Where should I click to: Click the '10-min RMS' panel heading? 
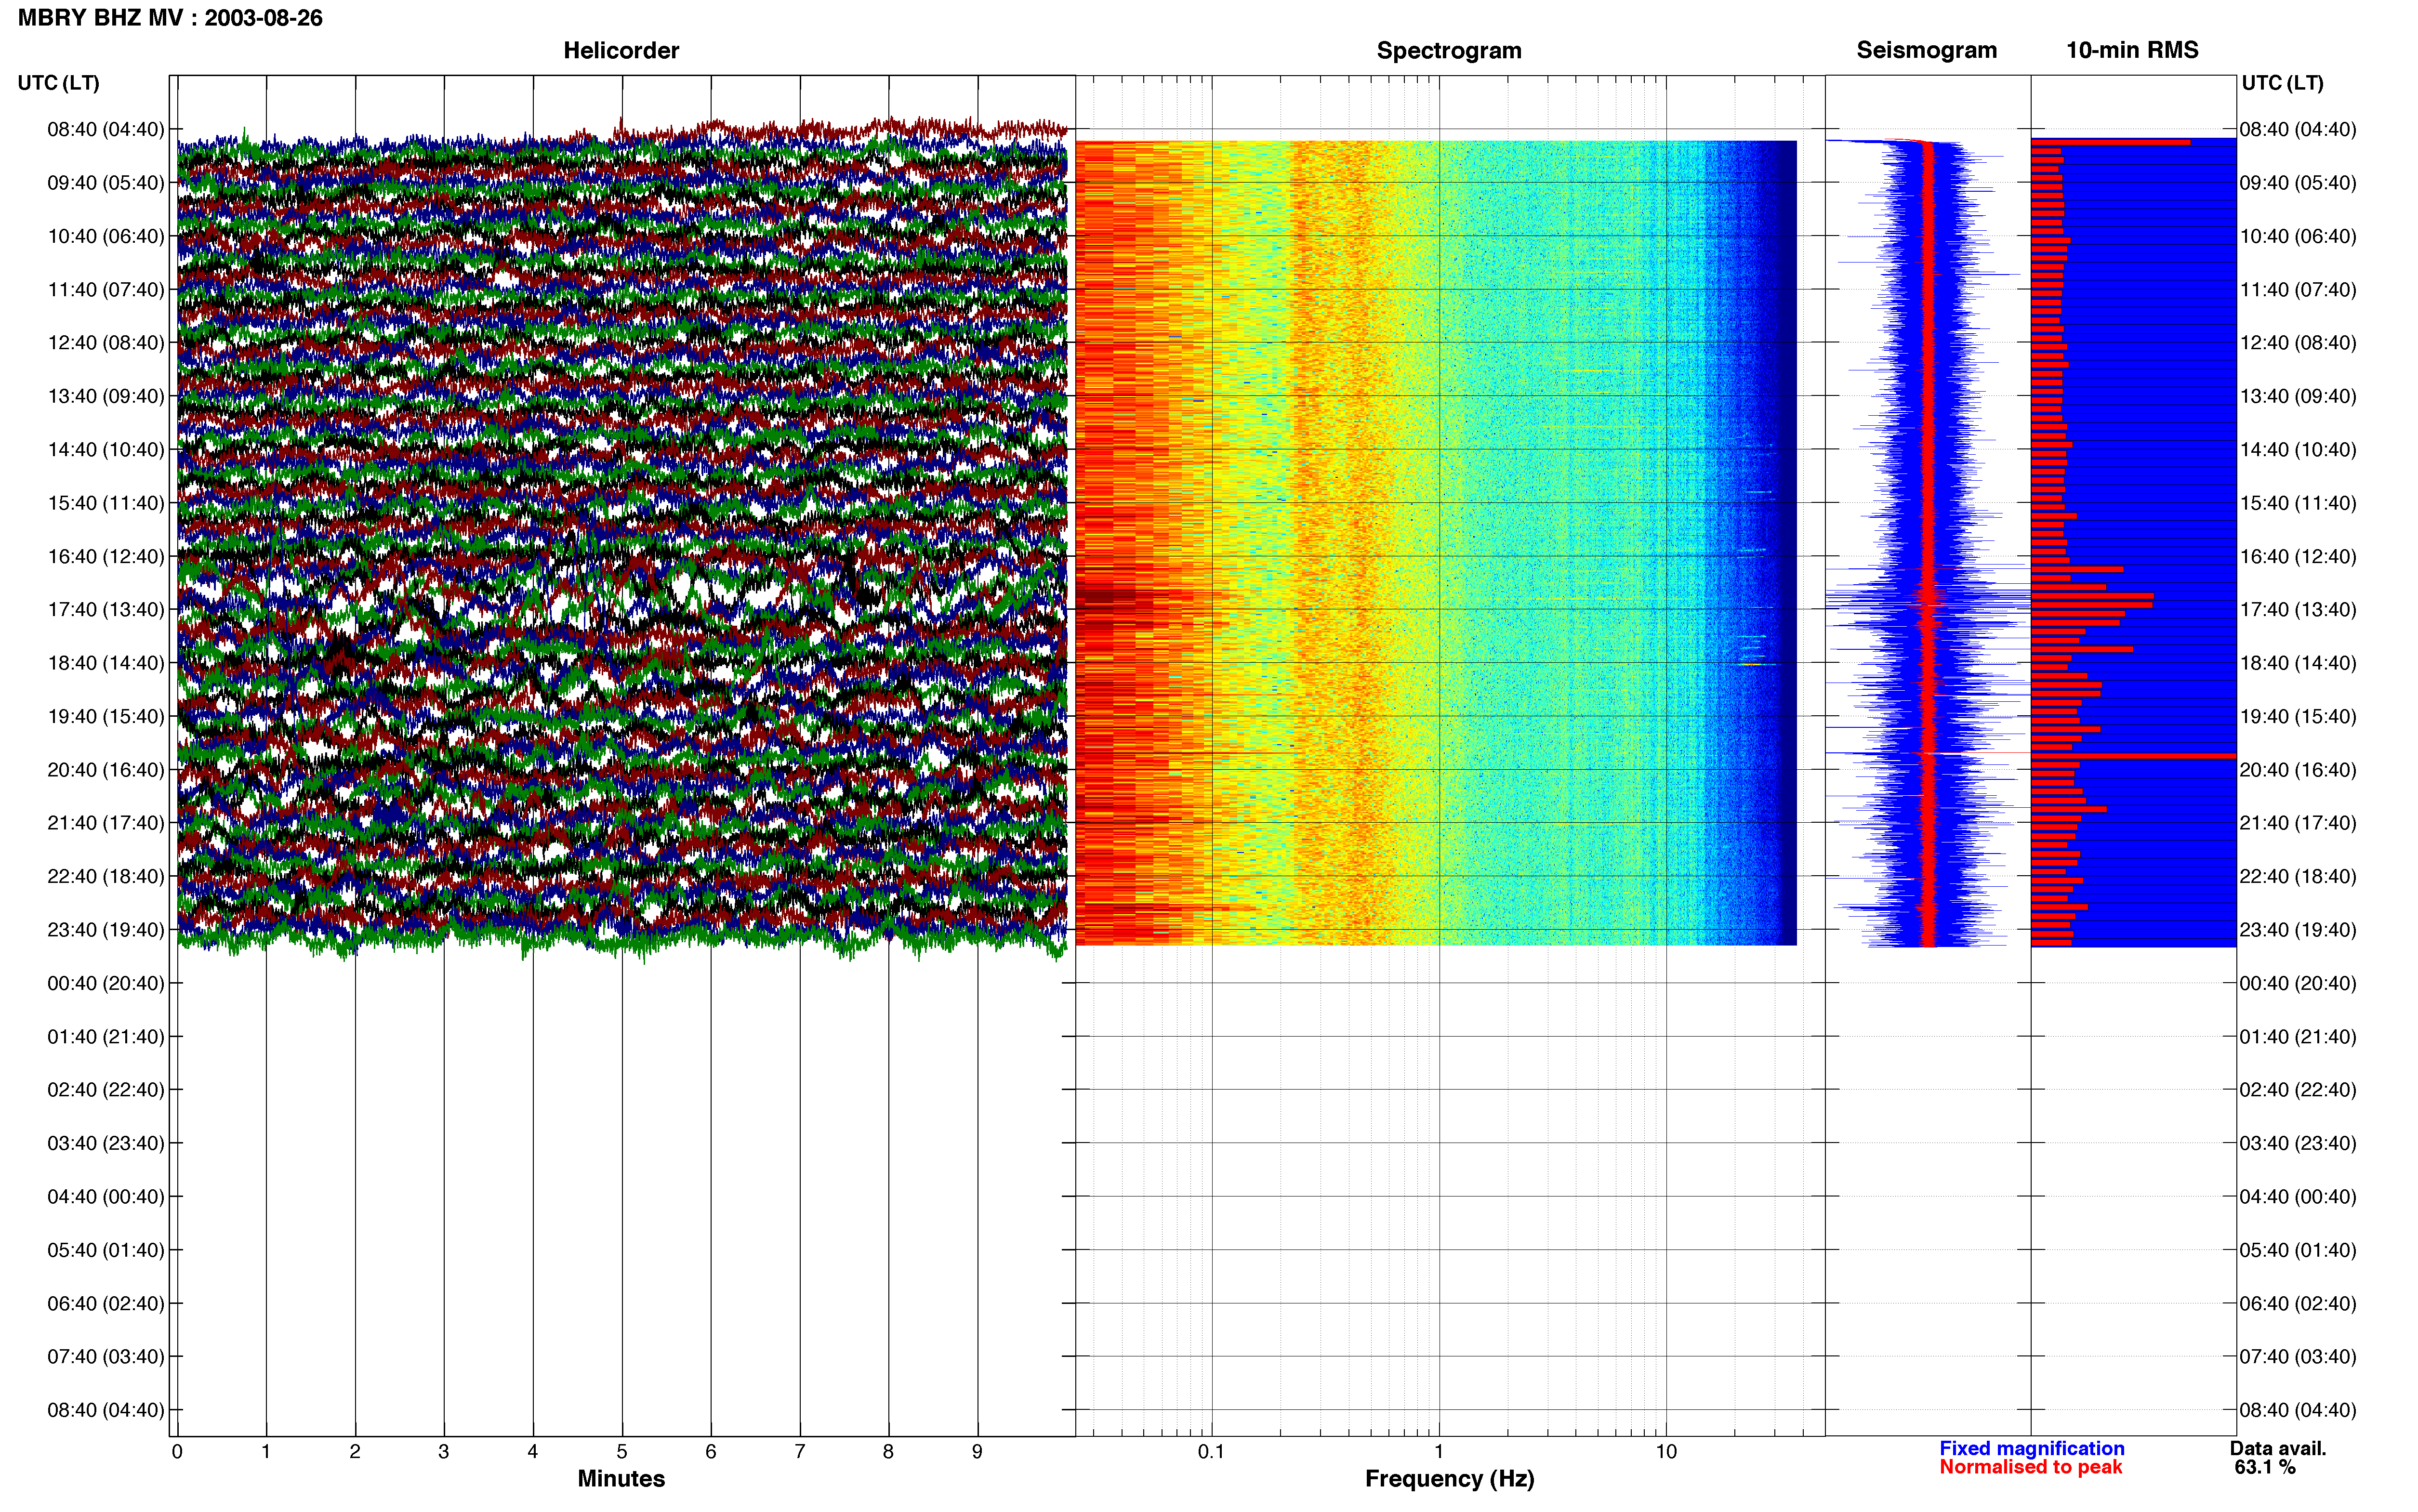pyautogui.click(x=2132, y=50)
